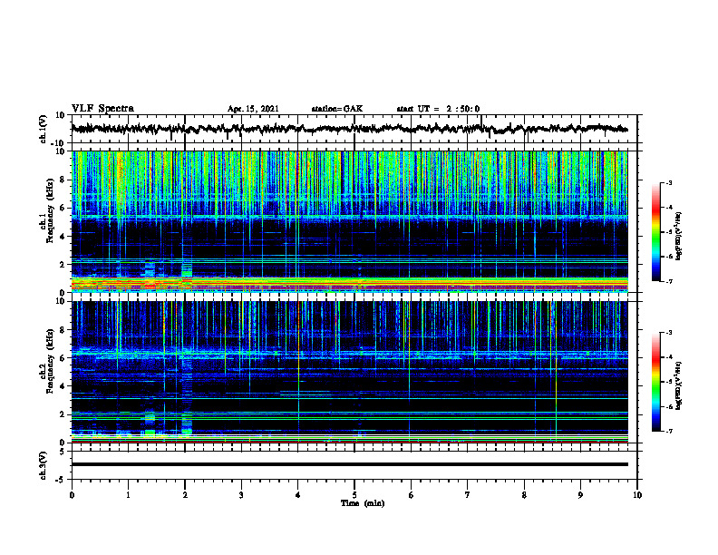
Task: Click the "VLF Spectra" plot title
Action: pyautogui.click(x=102, y=109)
